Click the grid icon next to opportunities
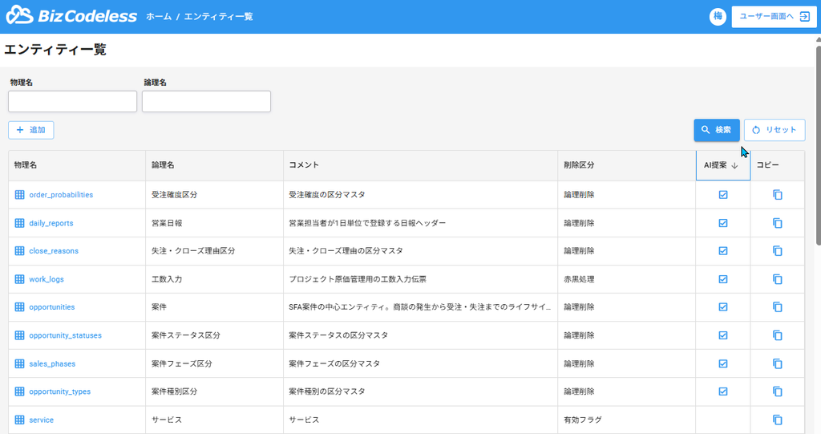The height and width of the screenshot is (434, 821). point(19,307)
